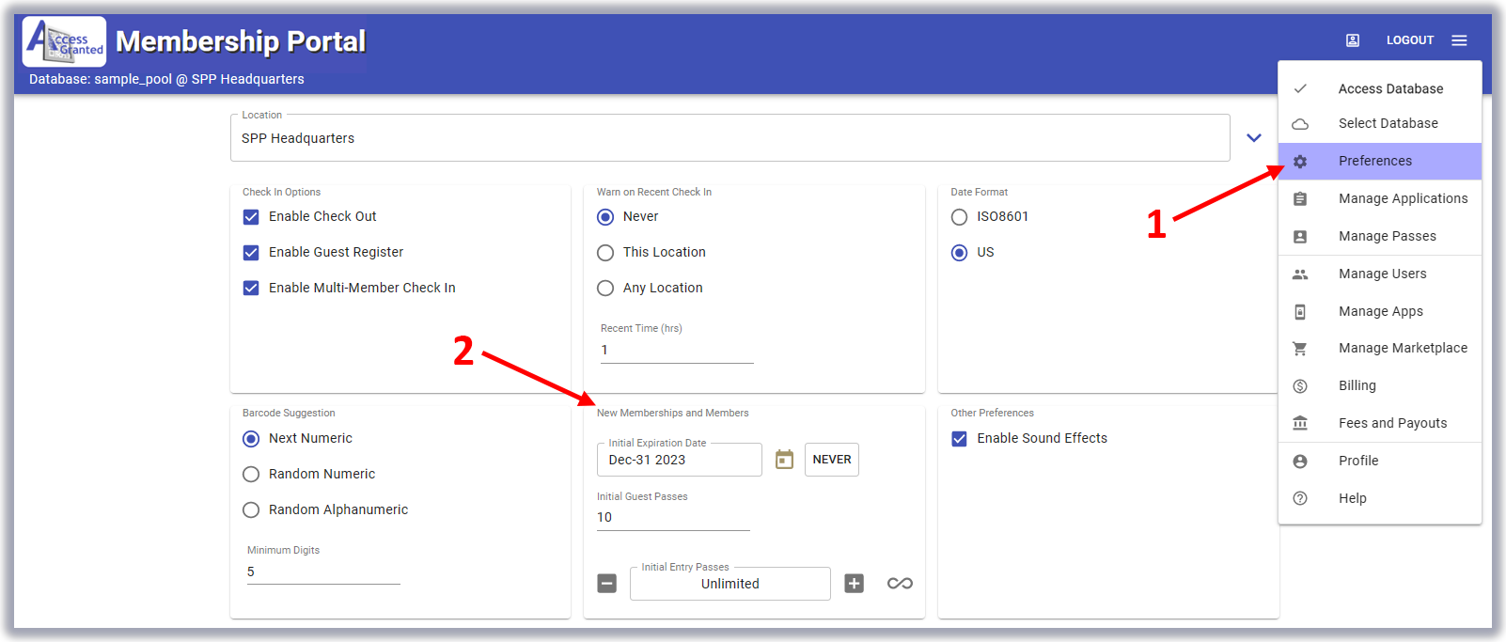Click the infinity icon for unlimited entry passes
This screenshot has width=1506, height=642.
click(900, 584)
